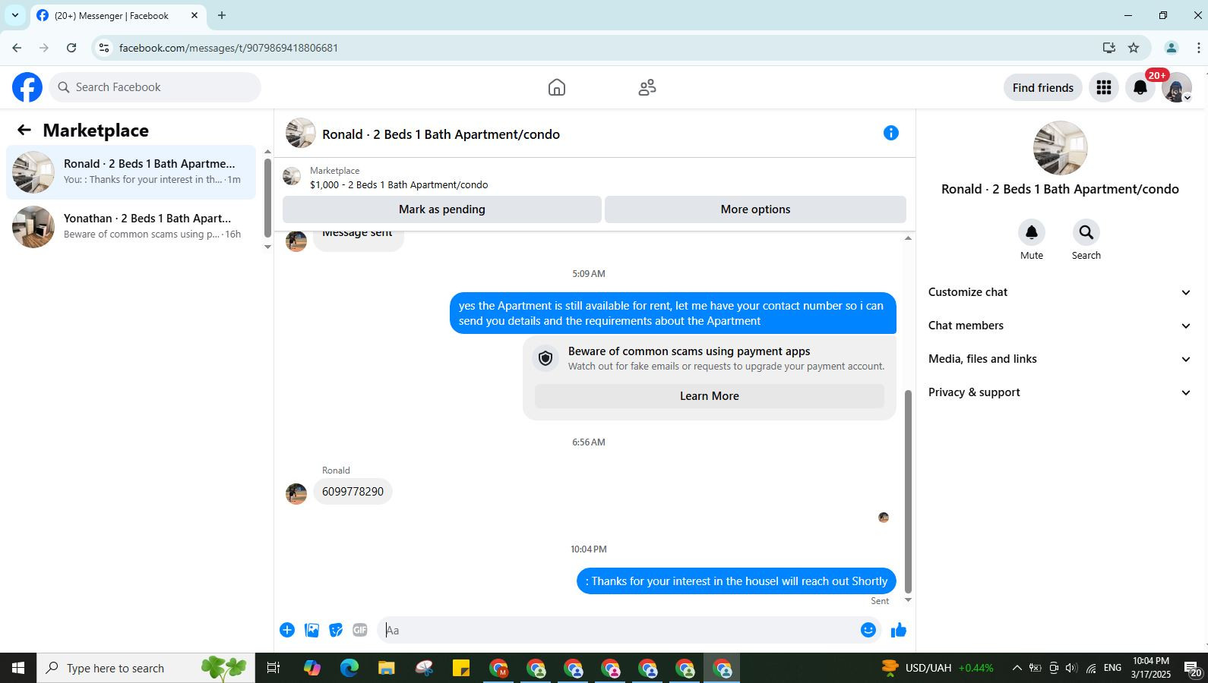Viewport: 1208px width, 683px height.
Task: Click Ronald's avatar beside 6099778290 message
Action: (296, 493)
